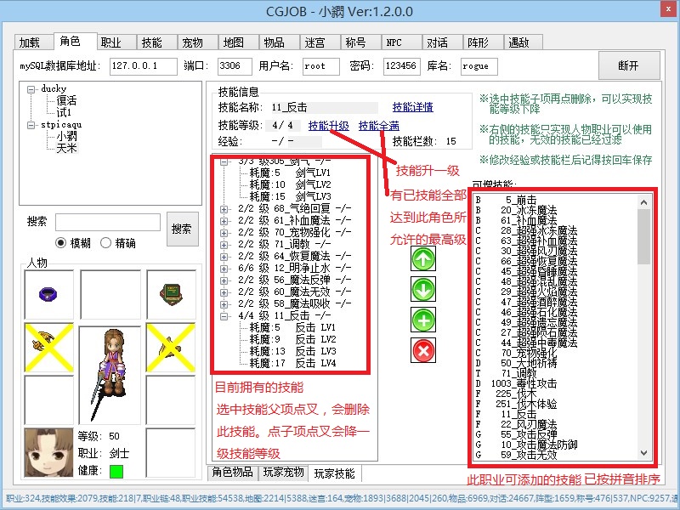Collapse the stpicaqu account tree node
Viewport: 680px width, 510px height.
[31, 124]
